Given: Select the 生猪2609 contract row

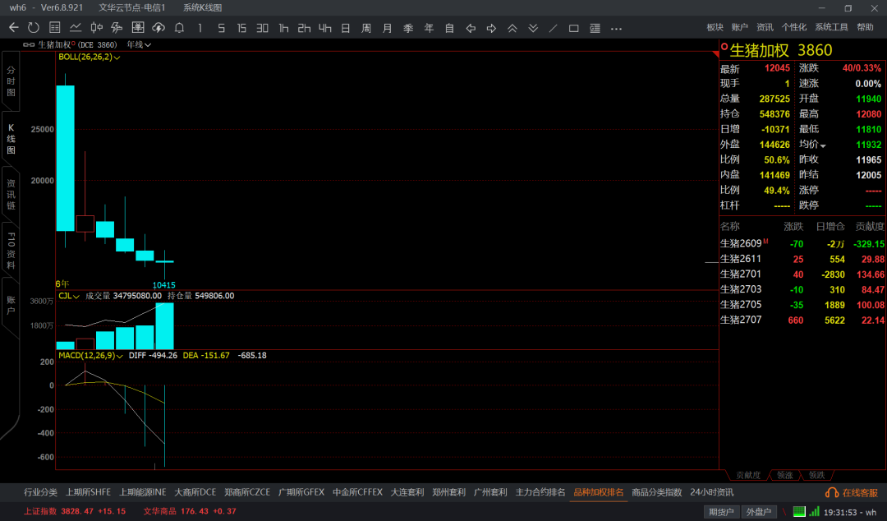Looking at the screenshot, I should [802, 243].
